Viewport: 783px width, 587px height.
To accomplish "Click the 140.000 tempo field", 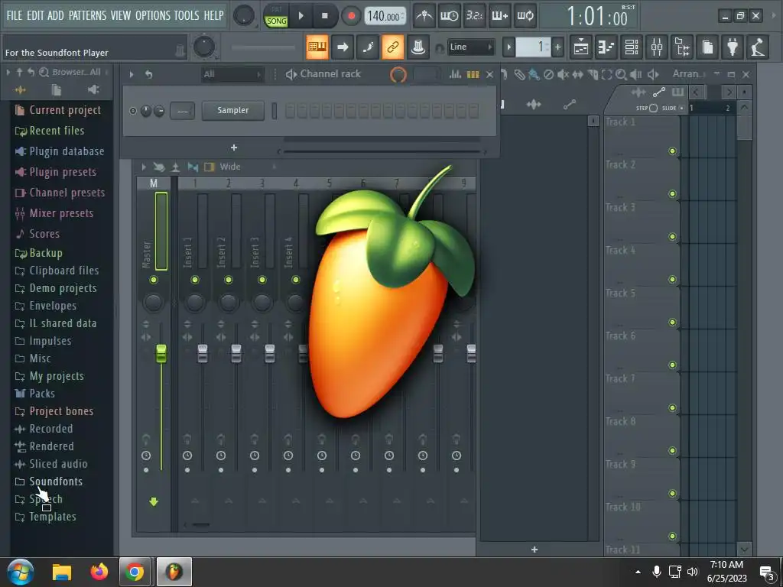I will click(385, 16).
